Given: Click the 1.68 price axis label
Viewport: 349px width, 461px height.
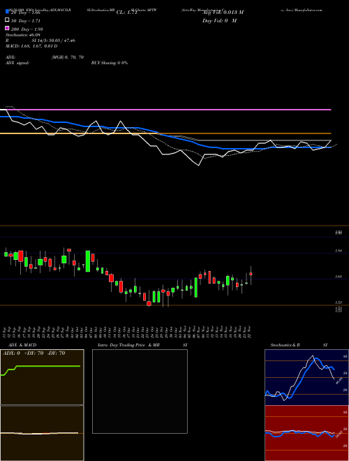Looking at the screenshot, I should coord(338,277).
